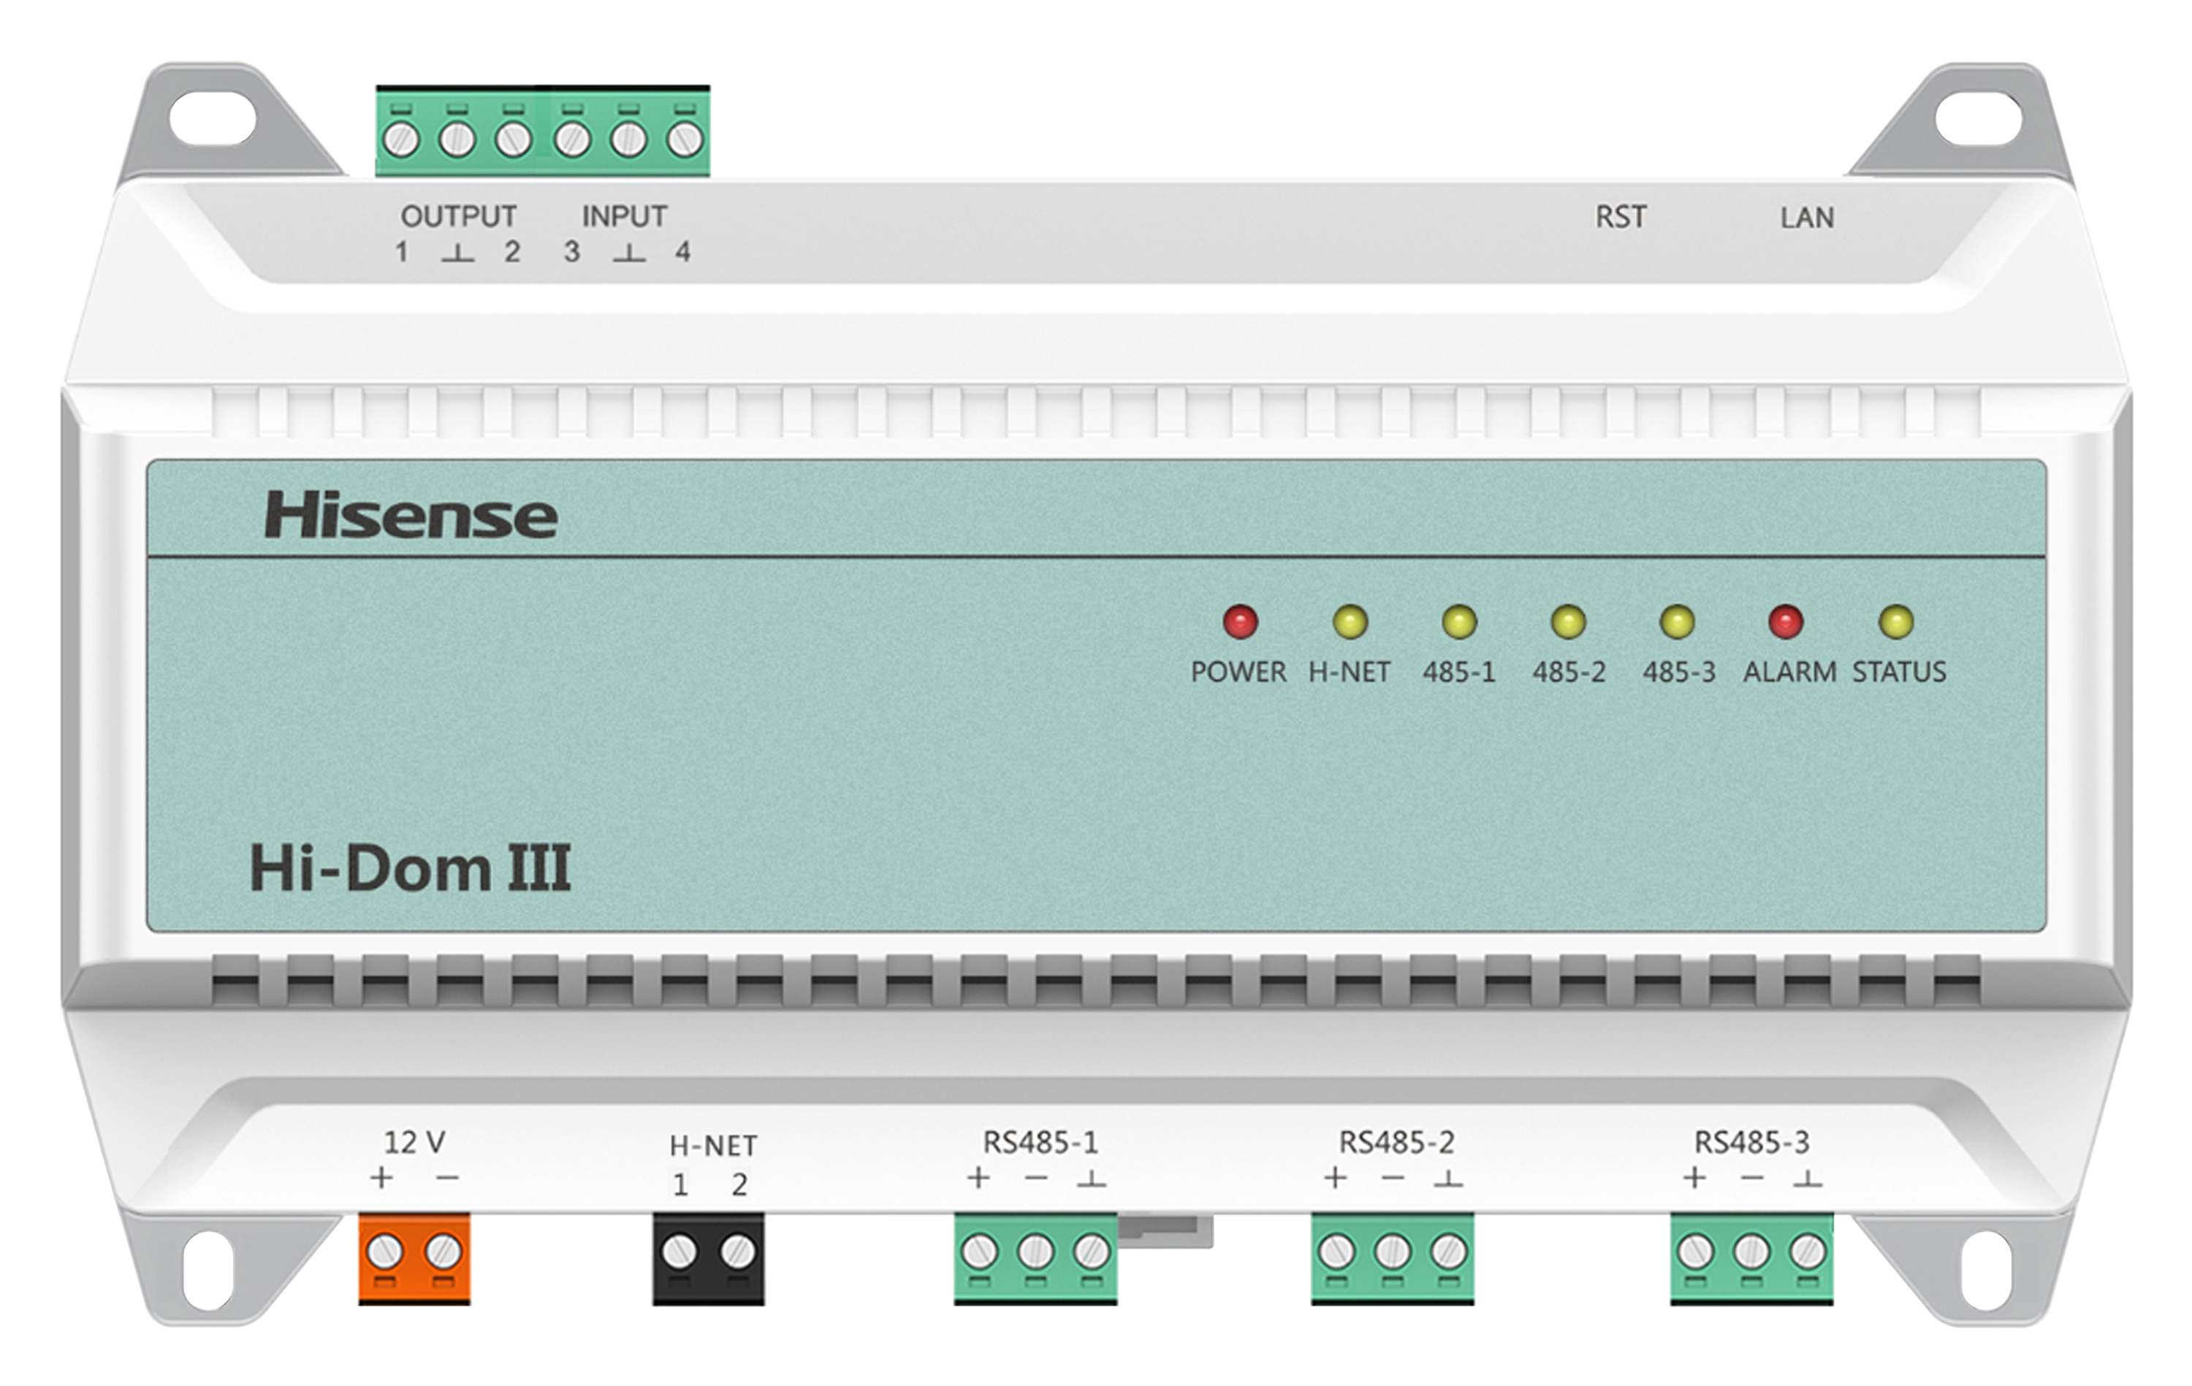Click the top-left mounting bracket hole

click(x=212, y=118)
